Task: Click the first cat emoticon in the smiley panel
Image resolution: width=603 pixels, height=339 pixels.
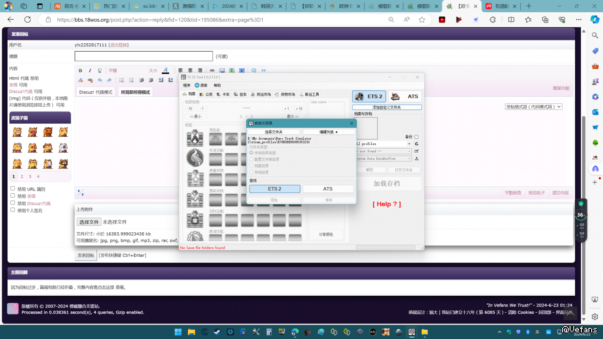Action: click(x=17, y=132)
